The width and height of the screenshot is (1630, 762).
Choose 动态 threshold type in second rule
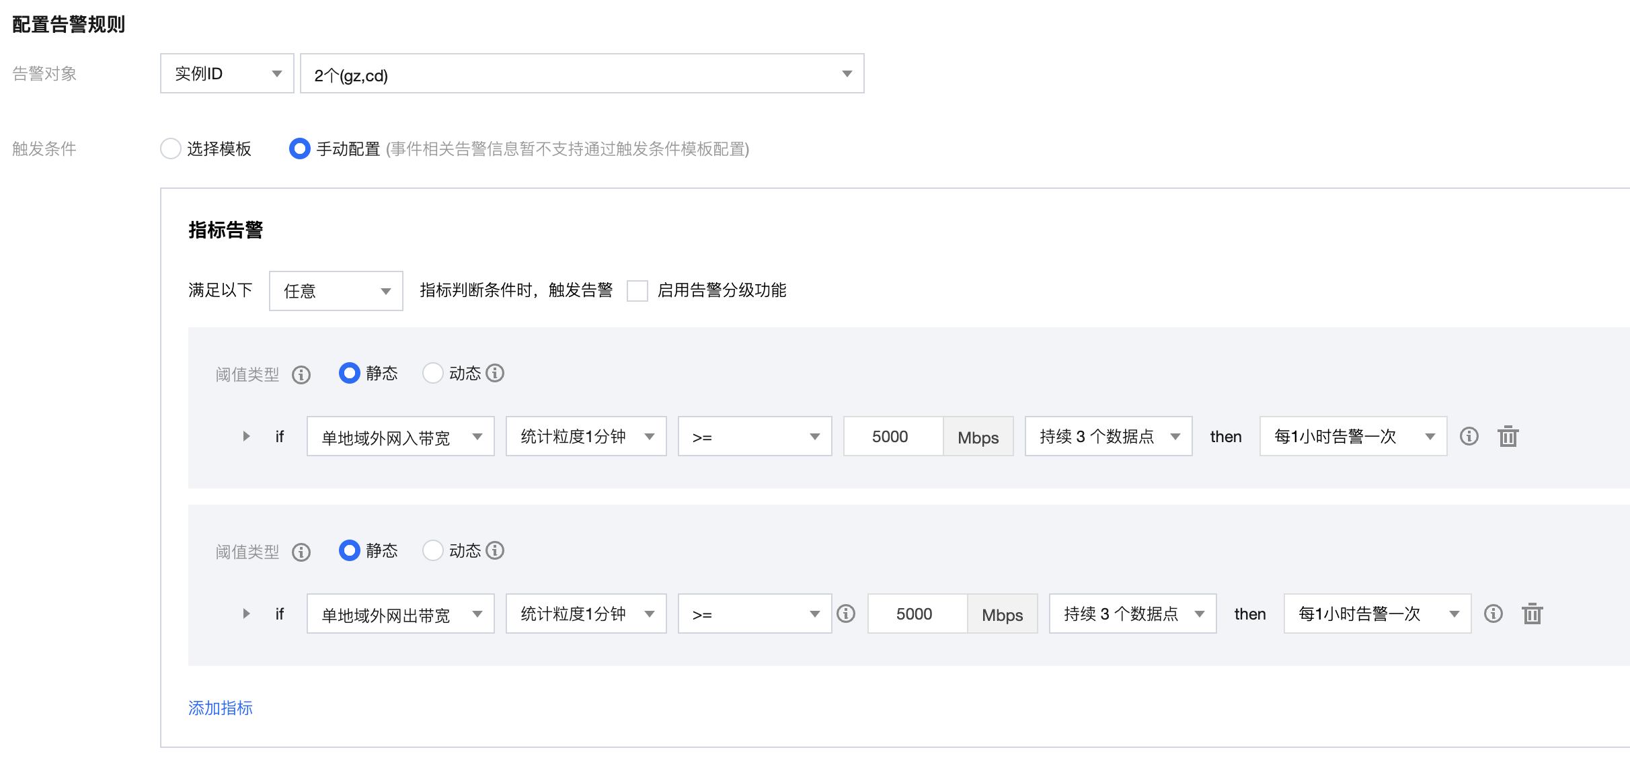pyautogui.click(x=432, y=551)
